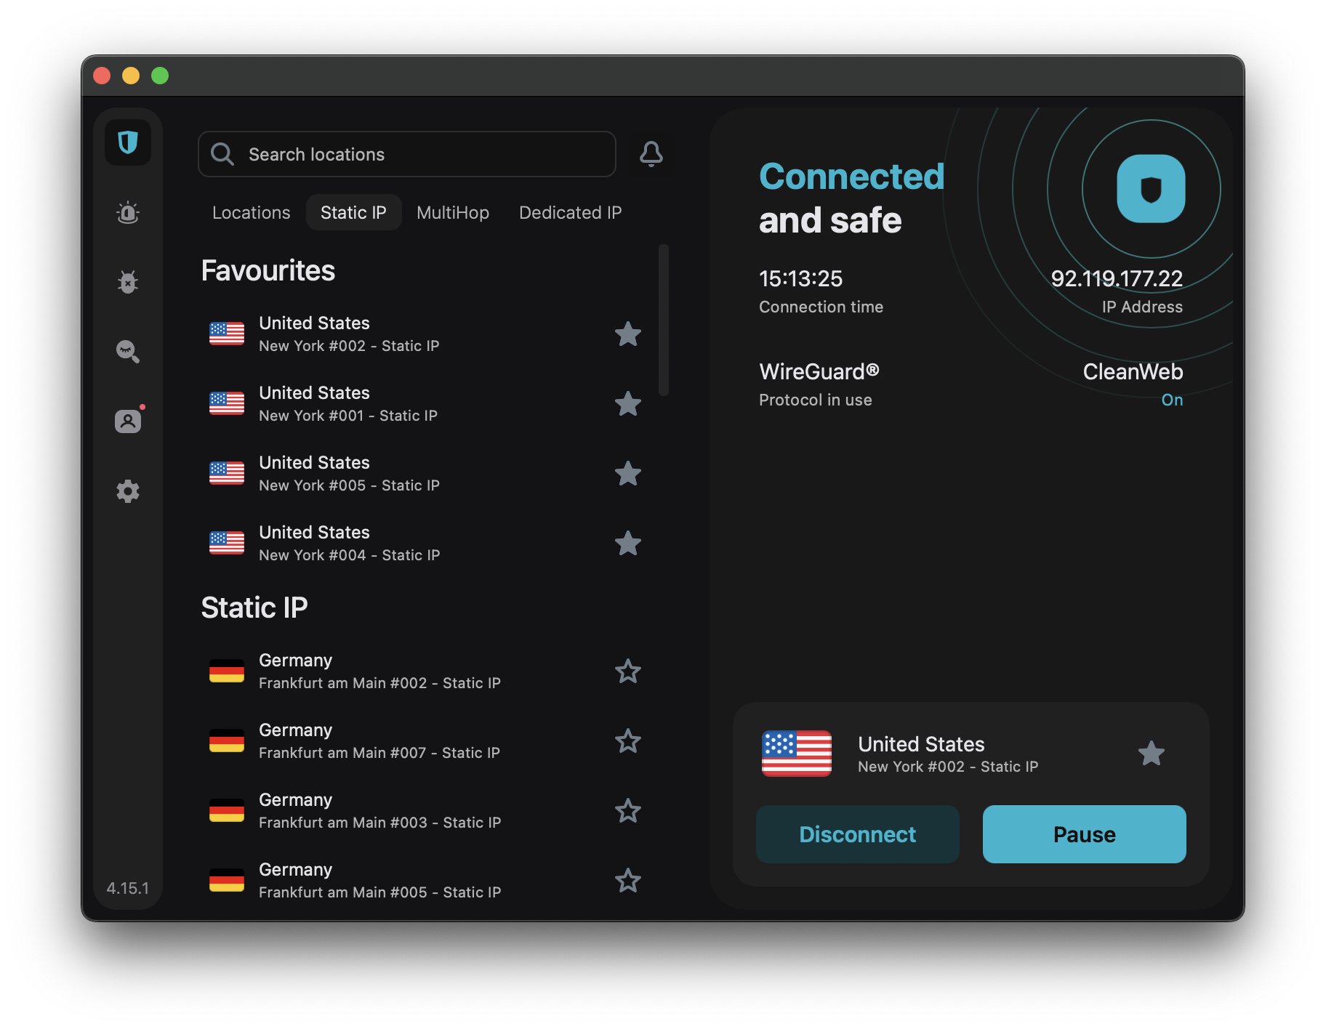The image size is (1326, 1029).
Task: Click in the Search locations field
Action: (407, 154)
